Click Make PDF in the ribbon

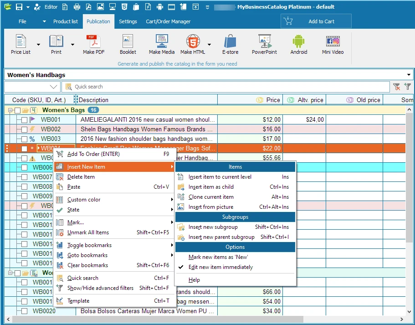(x=94, y=45)
